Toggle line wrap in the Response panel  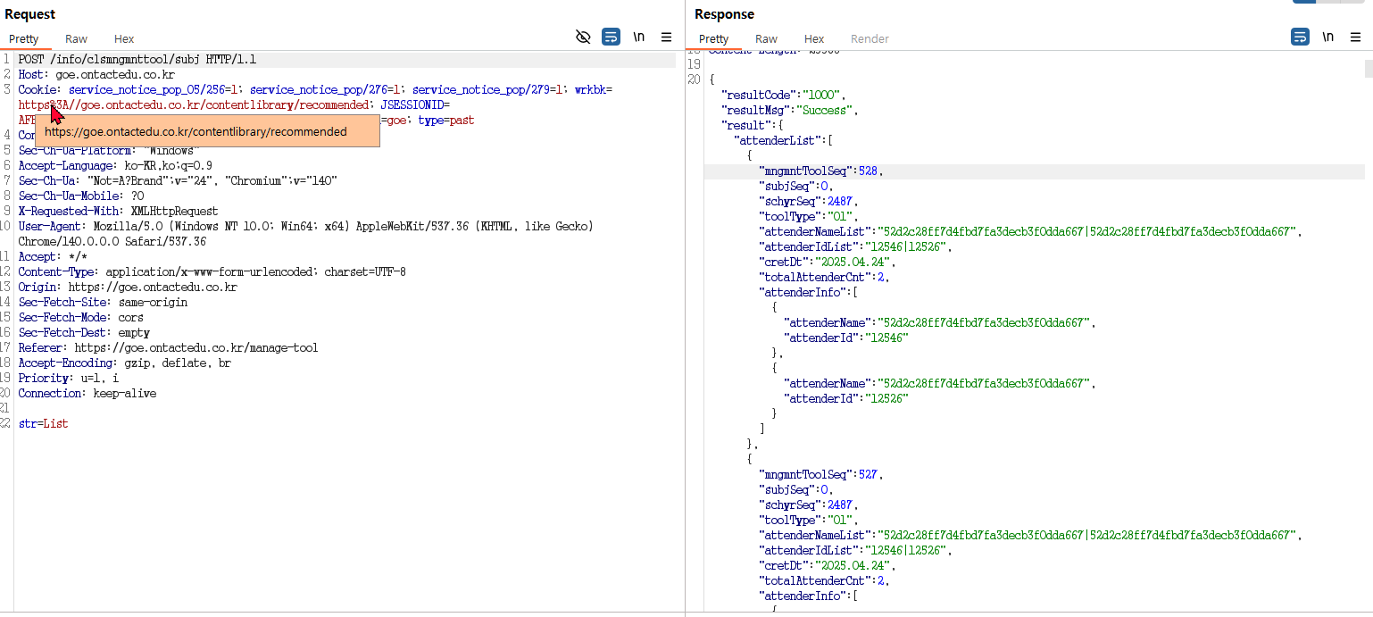pos(1301,37)
